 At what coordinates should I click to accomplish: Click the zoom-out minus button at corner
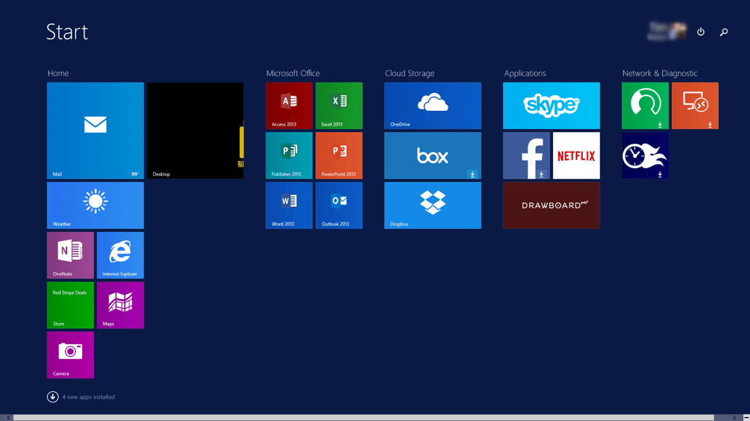(746, 418)
